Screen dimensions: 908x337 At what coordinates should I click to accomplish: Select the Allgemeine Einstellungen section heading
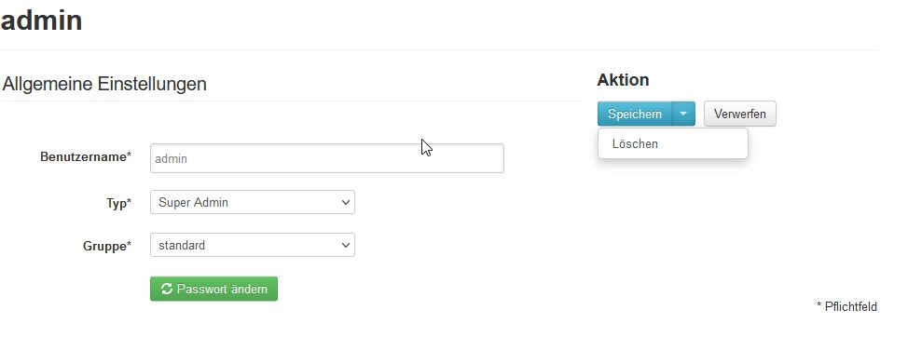104,84
